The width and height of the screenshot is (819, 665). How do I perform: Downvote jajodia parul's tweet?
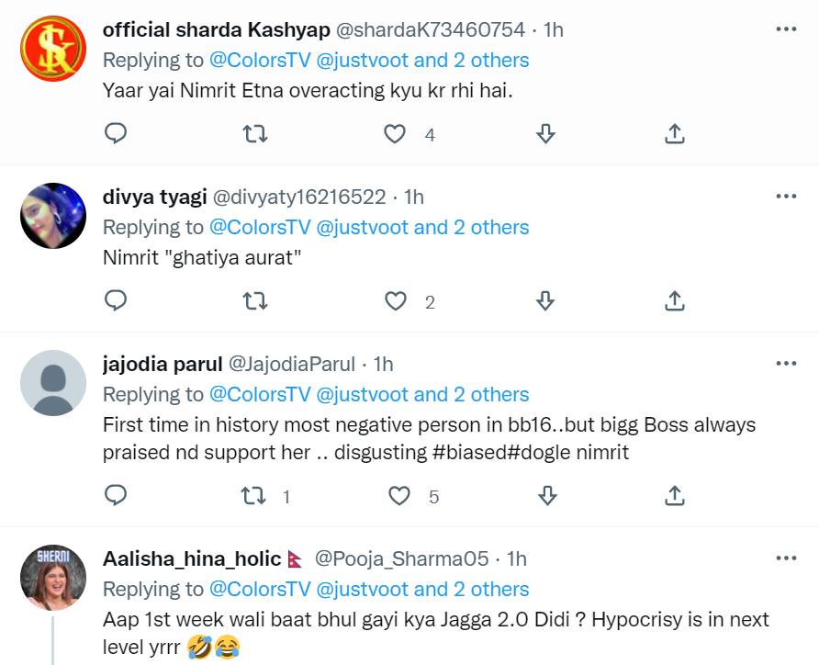coord(547,496)
